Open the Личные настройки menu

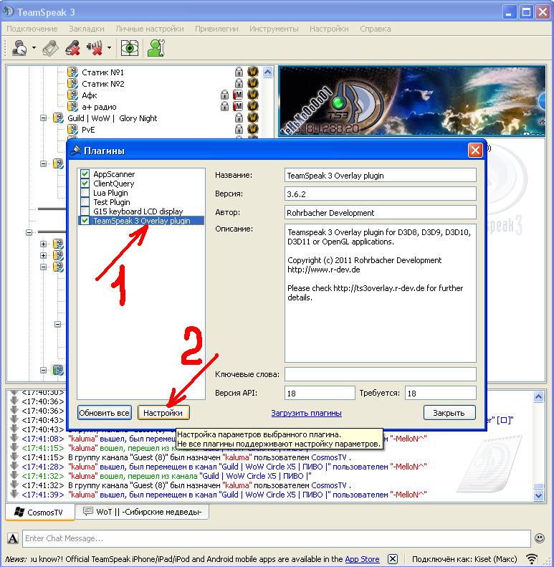click(x=150, y=29)
